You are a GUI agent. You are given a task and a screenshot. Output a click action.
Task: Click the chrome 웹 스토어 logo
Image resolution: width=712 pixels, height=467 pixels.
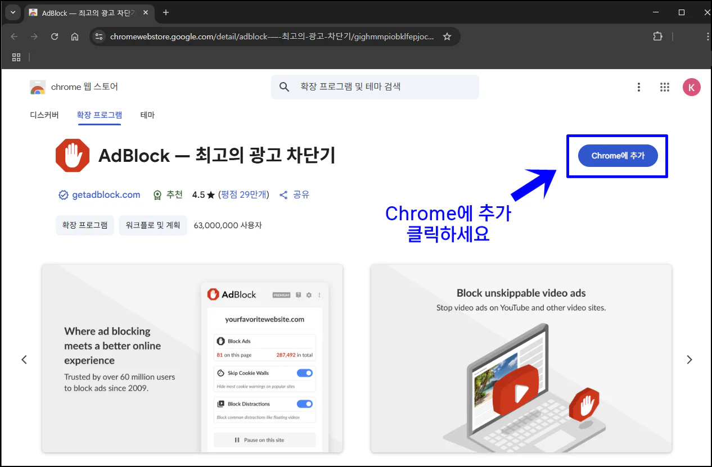(74, 87)
